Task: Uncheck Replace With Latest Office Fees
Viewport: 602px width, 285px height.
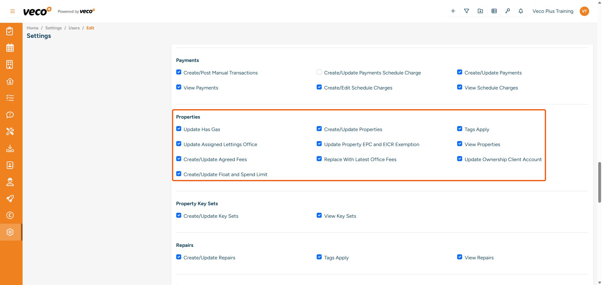Action: [x=319, y=159]
